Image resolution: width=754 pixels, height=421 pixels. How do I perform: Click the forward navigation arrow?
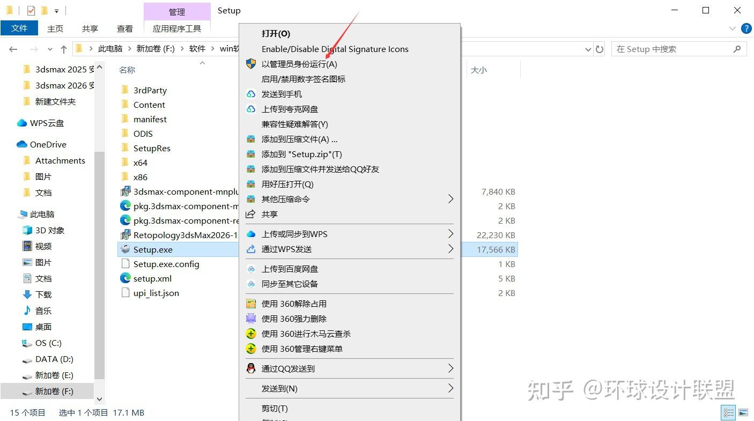click(34, 49)
